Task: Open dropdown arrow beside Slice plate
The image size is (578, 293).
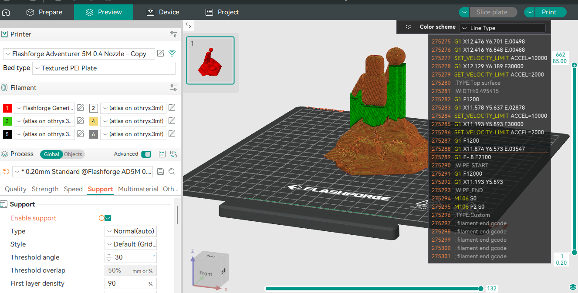Action: point(464,12)
